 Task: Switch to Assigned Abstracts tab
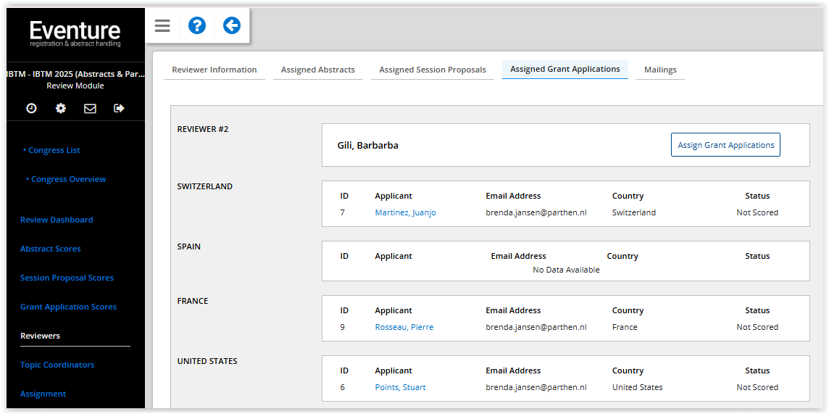pos(317,70)
